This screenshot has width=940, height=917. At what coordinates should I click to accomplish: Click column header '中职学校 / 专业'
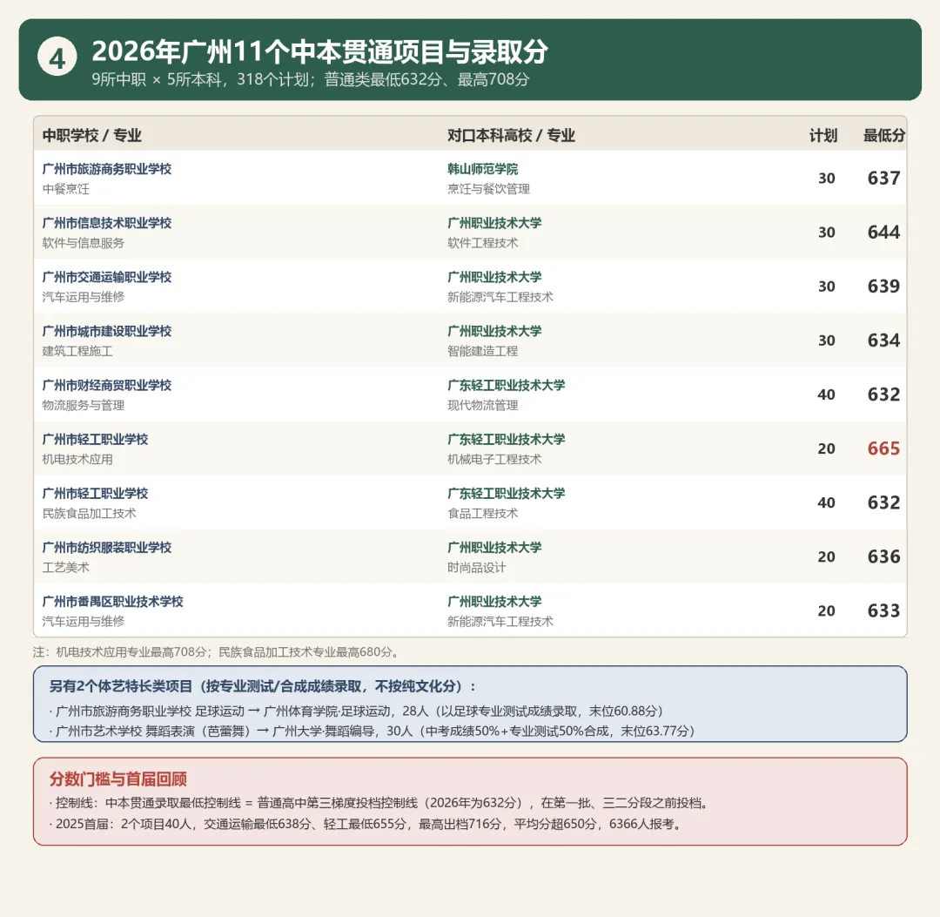tap(91, 135)
